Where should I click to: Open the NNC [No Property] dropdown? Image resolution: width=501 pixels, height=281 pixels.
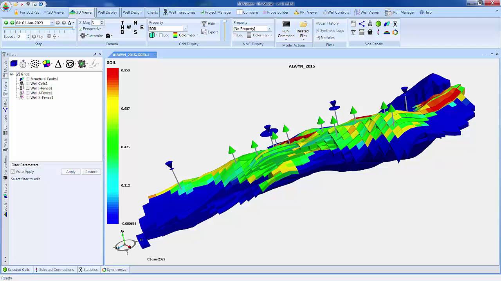point(269,28)
